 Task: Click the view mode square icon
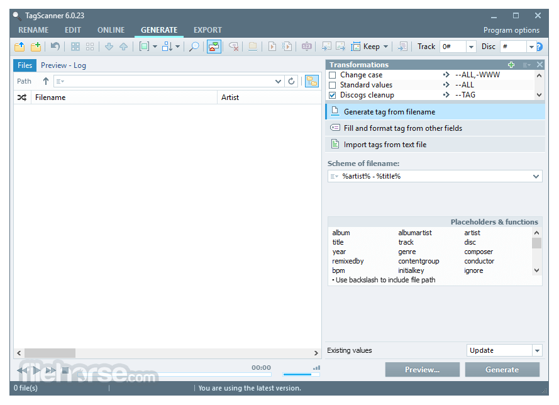(x=144, y=47)
